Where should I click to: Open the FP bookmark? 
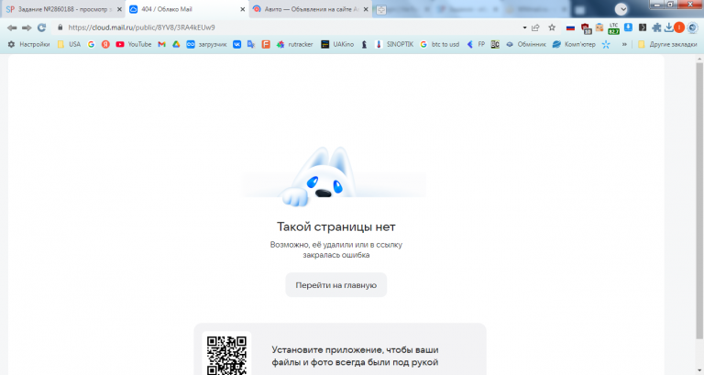476,44
